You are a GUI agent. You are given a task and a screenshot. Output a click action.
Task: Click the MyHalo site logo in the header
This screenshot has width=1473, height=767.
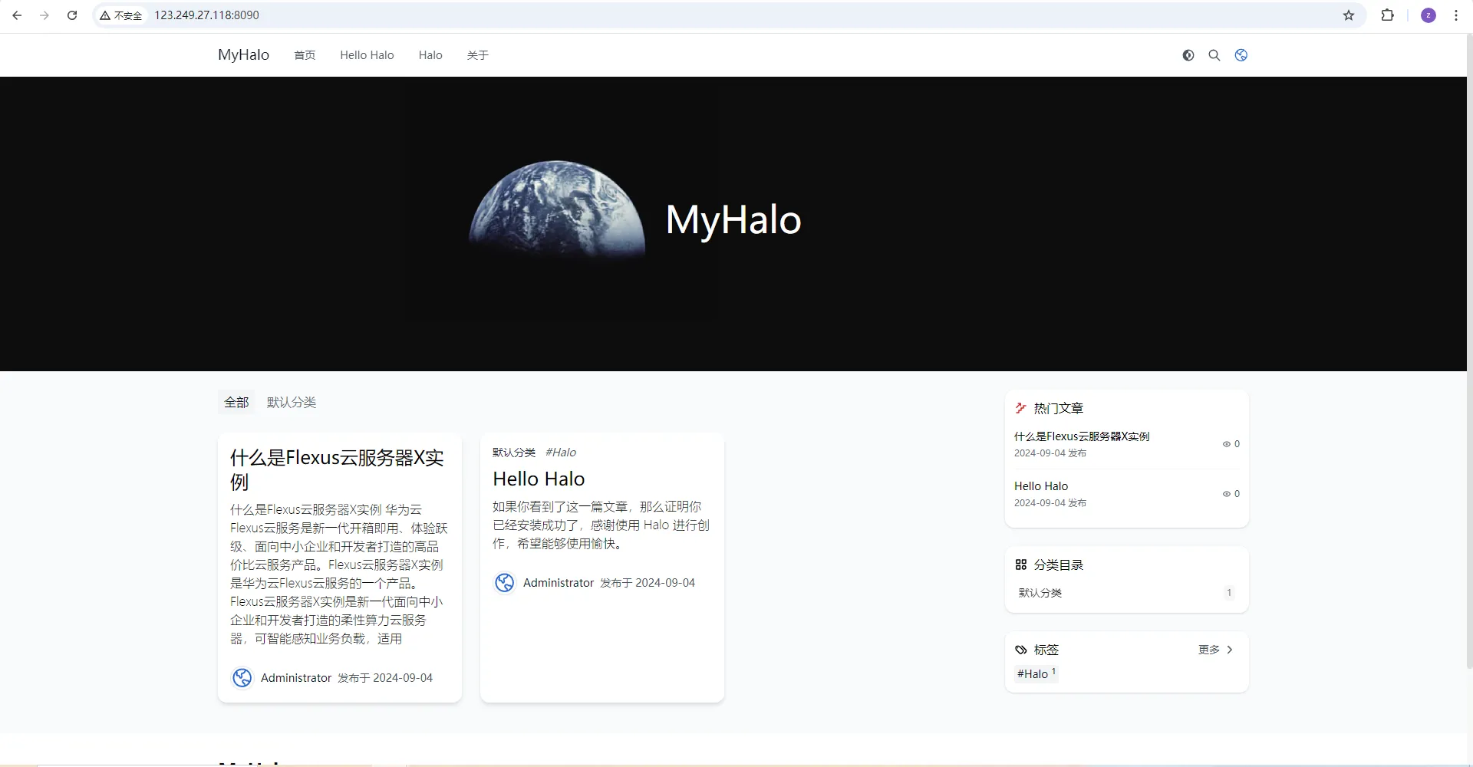tap(244, 55)
